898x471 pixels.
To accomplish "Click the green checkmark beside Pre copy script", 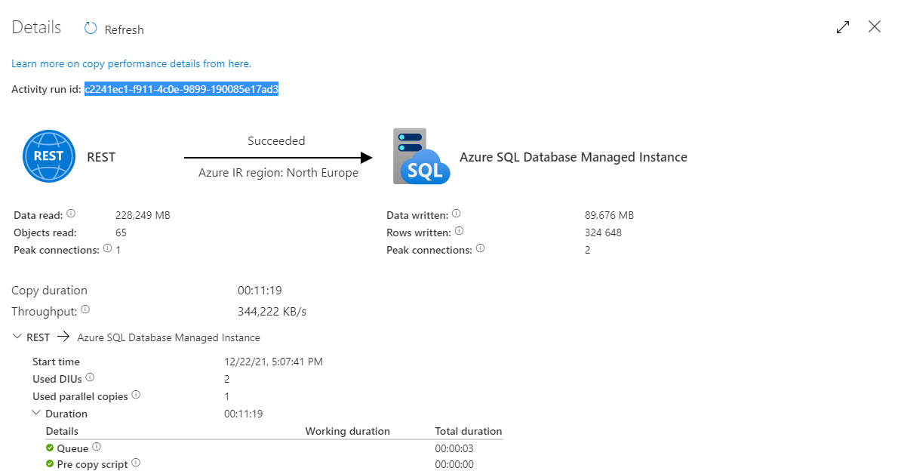I will point(48,463).
